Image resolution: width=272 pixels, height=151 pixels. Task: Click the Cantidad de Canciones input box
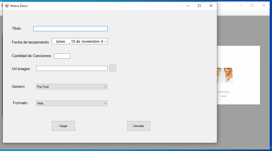point(62,56)
